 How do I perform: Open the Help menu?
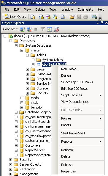pyautogui.click(x=101, y=10)
